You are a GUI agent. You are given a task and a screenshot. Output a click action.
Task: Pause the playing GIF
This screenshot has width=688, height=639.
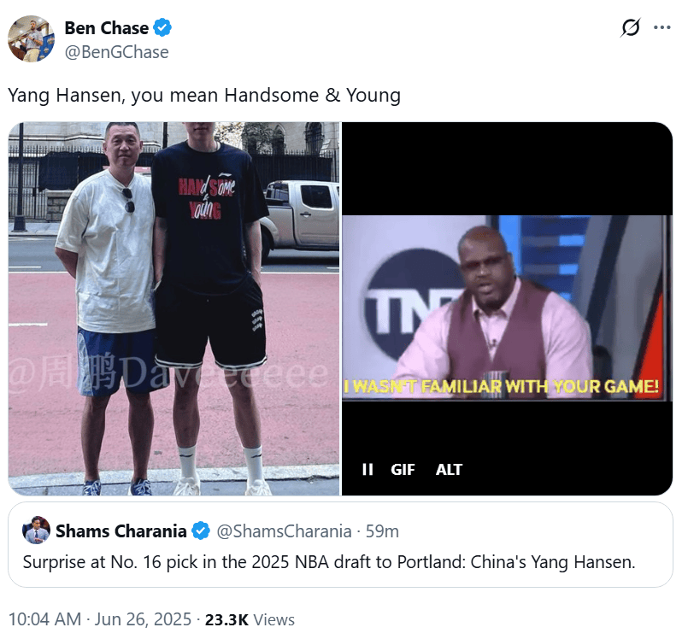click(x=368, y=469)
